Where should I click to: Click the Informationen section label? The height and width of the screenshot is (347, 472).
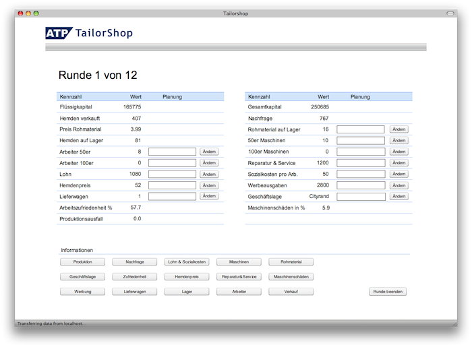77,250
